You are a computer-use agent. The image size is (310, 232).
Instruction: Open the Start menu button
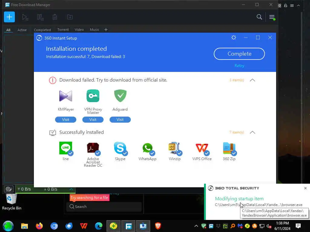[8, 226]
